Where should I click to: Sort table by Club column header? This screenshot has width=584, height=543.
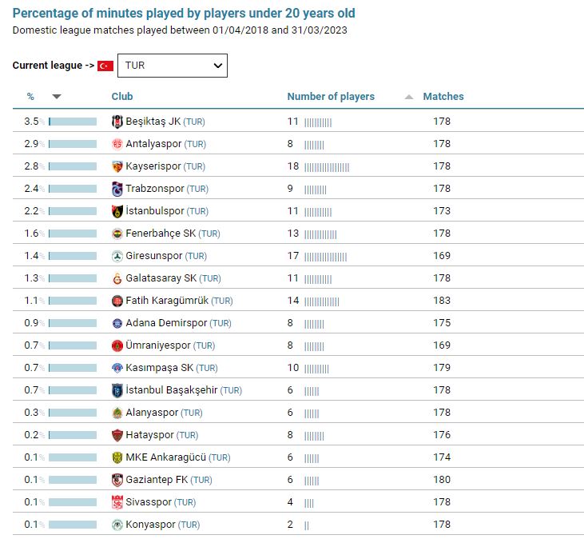(122, 97)
